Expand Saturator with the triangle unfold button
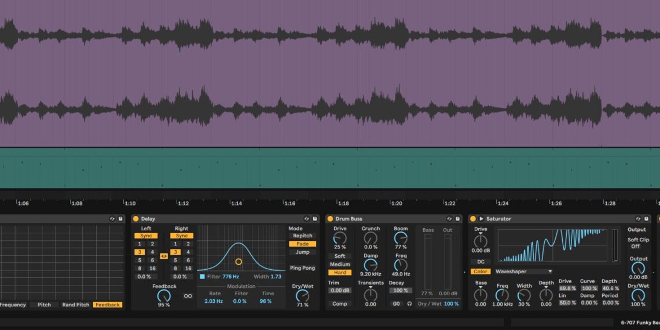 coord(481,219)
